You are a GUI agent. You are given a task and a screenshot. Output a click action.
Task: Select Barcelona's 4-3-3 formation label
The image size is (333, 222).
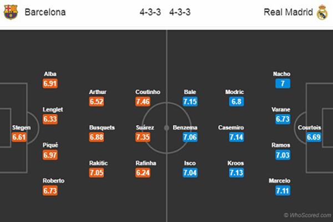[x=150, y=12]
